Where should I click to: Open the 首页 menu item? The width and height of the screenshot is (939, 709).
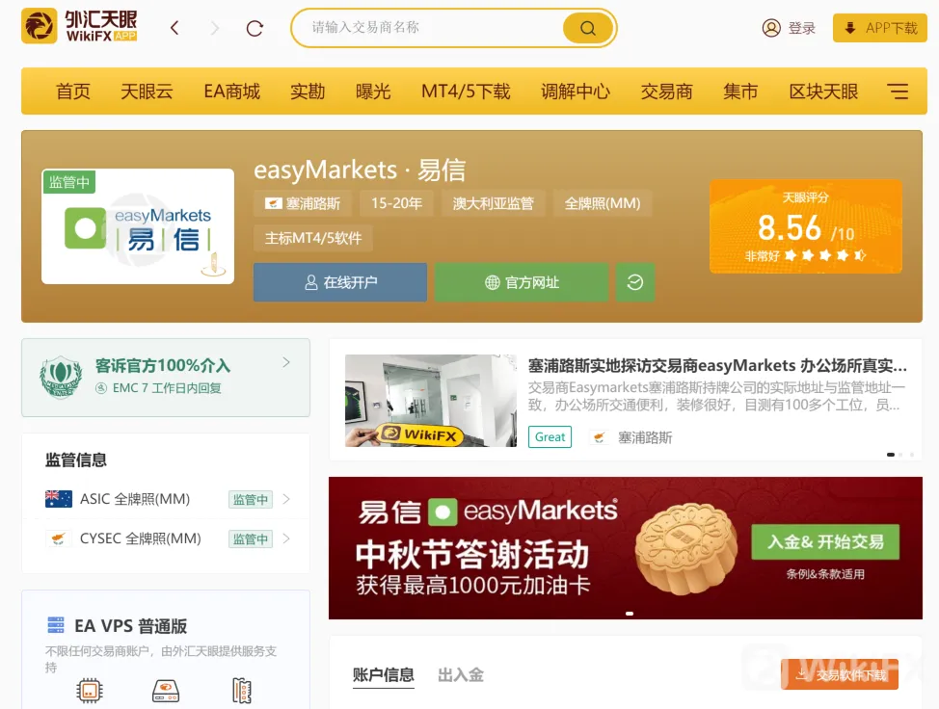pyautogui.click(x=73, y=91)
